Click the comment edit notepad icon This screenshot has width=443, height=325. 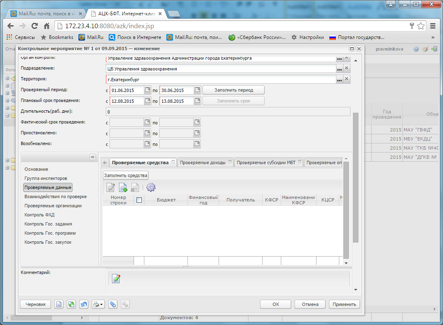click(116, 279)
